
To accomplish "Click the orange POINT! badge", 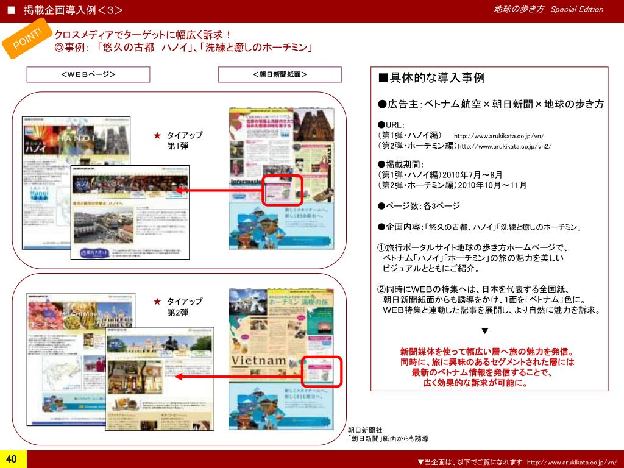I will coord(27,38).
